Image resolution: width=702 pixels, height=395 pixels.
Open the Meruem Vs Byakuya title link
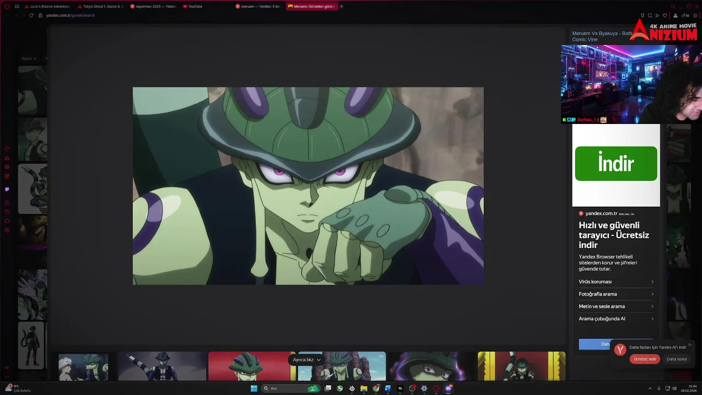tap(602, 36)
